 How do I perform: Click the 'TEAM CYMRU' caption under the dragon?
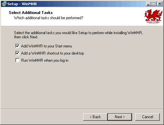coord(153,22)
